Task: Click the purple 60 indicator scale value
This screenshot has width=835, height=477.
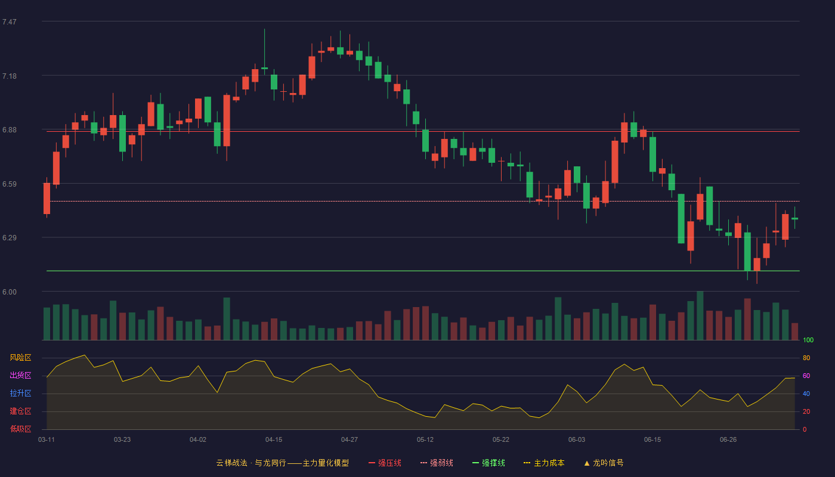Action: point(806,376)
